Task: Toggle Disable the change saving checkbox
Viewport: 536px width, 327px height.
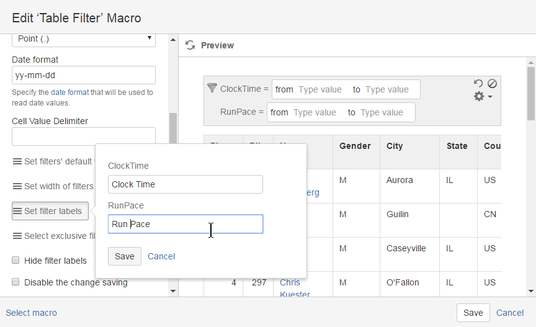Action: tap(16, 282)
